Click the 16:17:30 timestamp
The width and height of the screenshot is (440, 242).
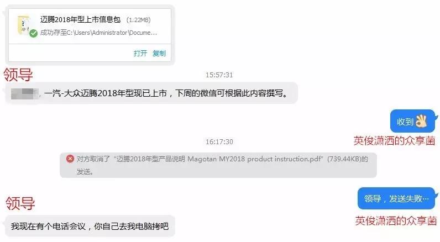219,142
